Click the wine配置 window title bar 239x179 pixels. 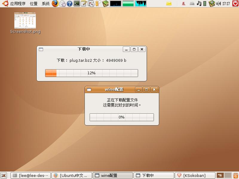pos(114,89)
